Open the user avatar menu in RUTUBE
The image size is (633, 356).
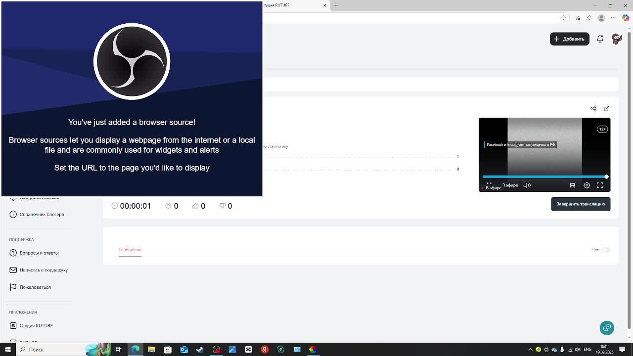[x=617, y=39]
